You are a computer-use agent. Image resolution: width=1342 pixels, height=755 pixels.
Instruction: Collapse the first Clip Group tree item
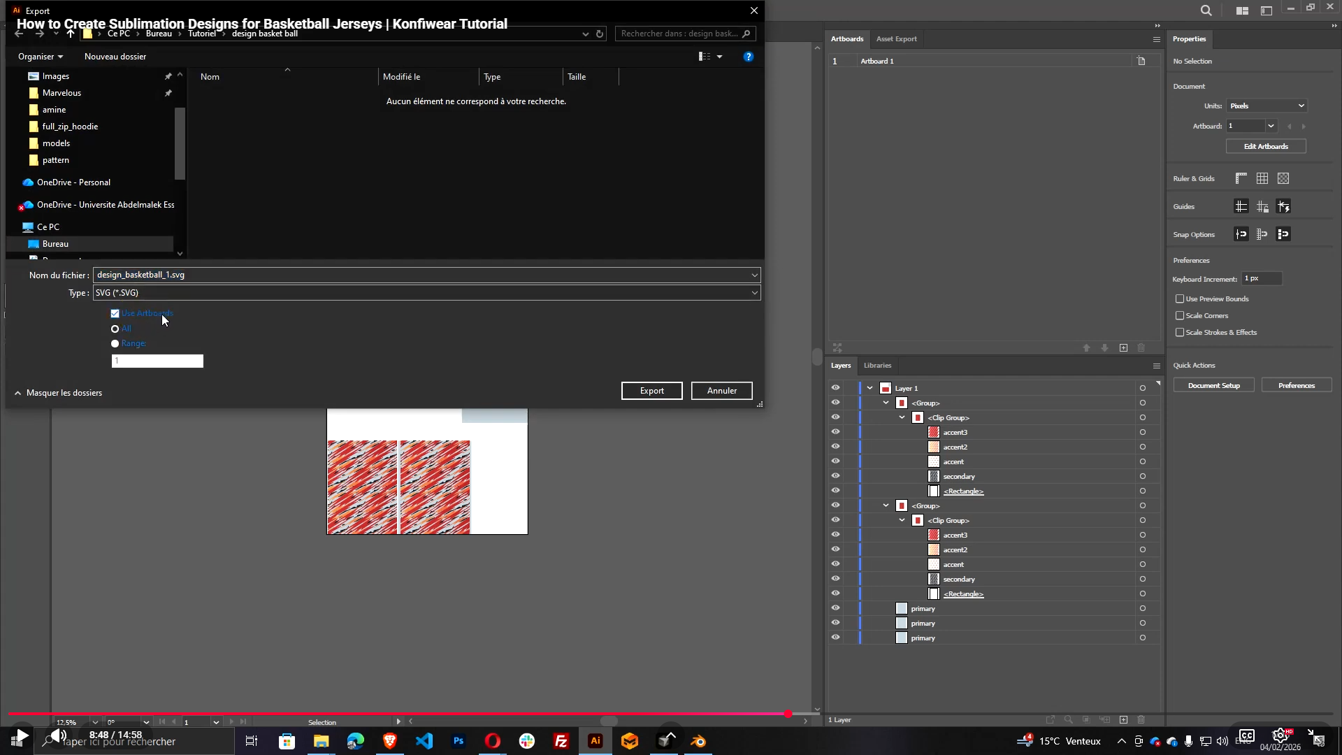pos(902,417)
